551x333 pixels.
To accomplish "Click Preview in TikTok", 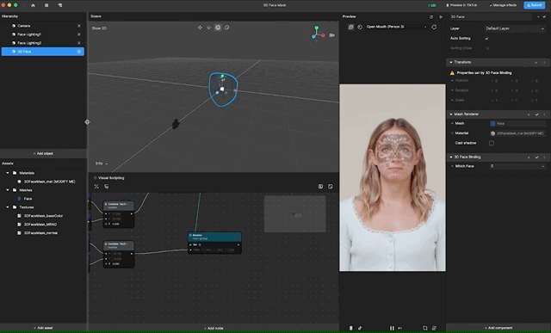I will pos(461,5).
